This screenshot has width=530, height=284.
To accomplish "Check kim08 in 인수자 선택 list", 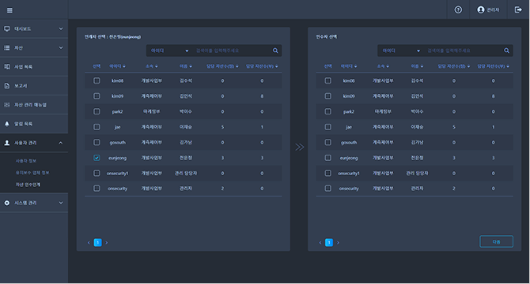I will pyautogui.click(x=327, y=80).
